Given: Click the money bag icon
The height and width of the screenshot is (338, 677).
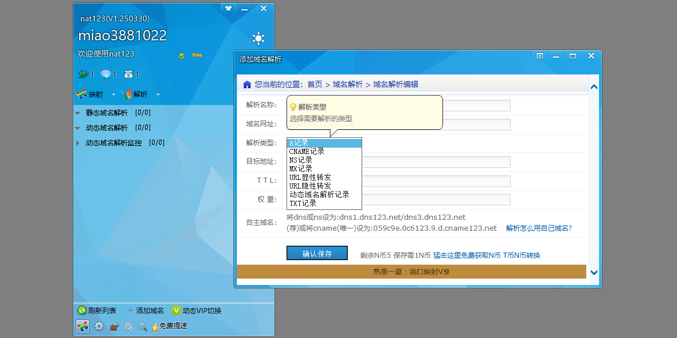Looking at the screenshot, I should (x=128, y=74).
